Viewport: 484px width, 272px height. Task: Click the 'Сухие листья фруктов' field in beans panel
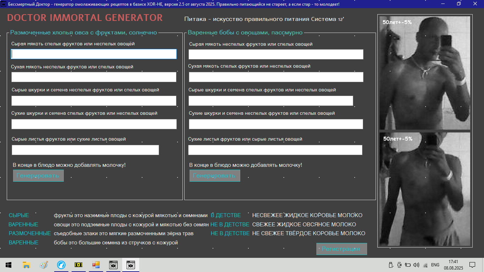(275, 150)
